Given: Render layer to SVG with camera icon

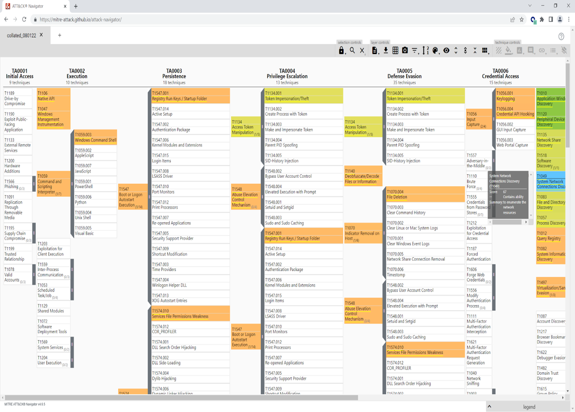Looking at the screenshot, I should (405, 50).
